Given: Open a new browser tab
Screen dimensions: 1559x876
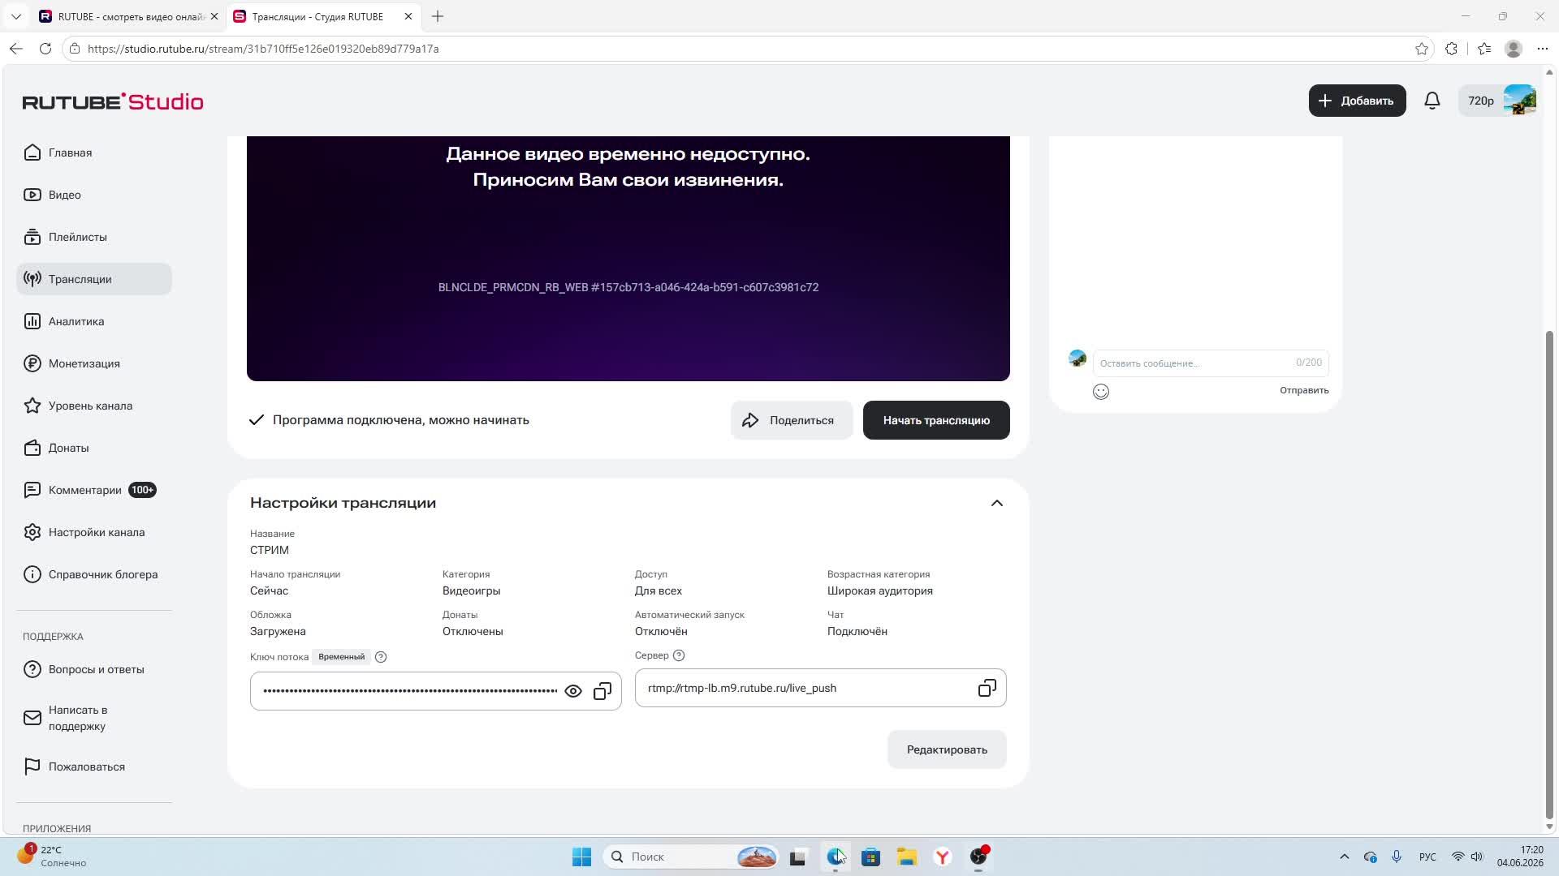Looking at the screenshot, I should point(438,16).
